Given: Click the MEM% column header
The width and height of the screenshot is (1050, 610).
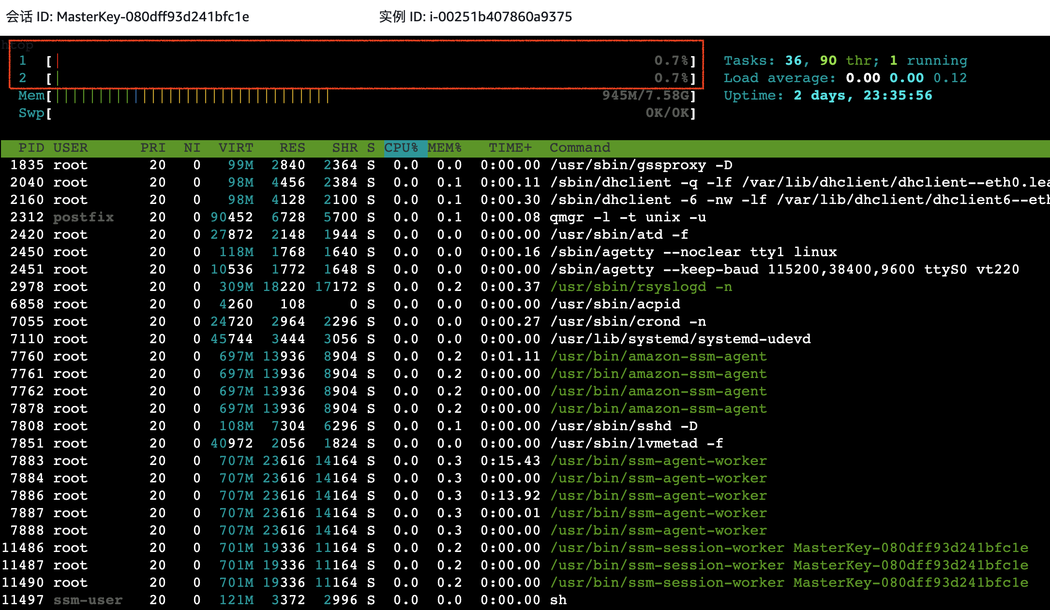Looking at the screenshot, I should [x=444, y=148].
